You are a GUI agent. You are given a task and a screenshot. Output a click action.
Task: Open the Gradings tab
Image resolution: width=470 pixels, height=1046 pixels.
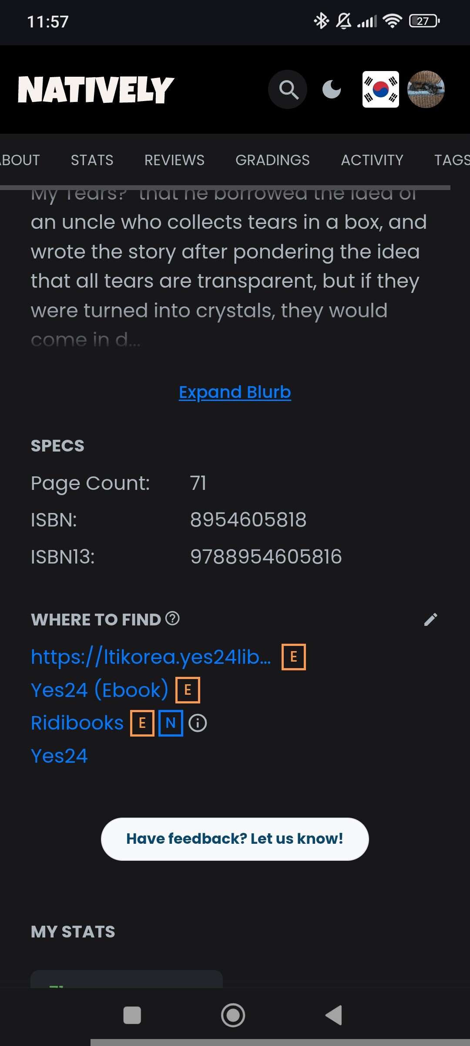[x=272, y=160]
